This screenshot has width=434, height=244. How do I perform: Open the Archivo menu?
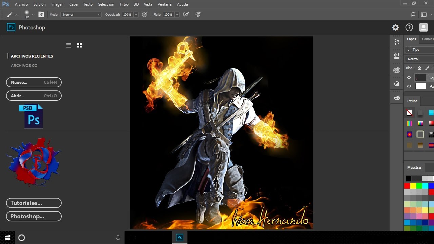(21, 4)
